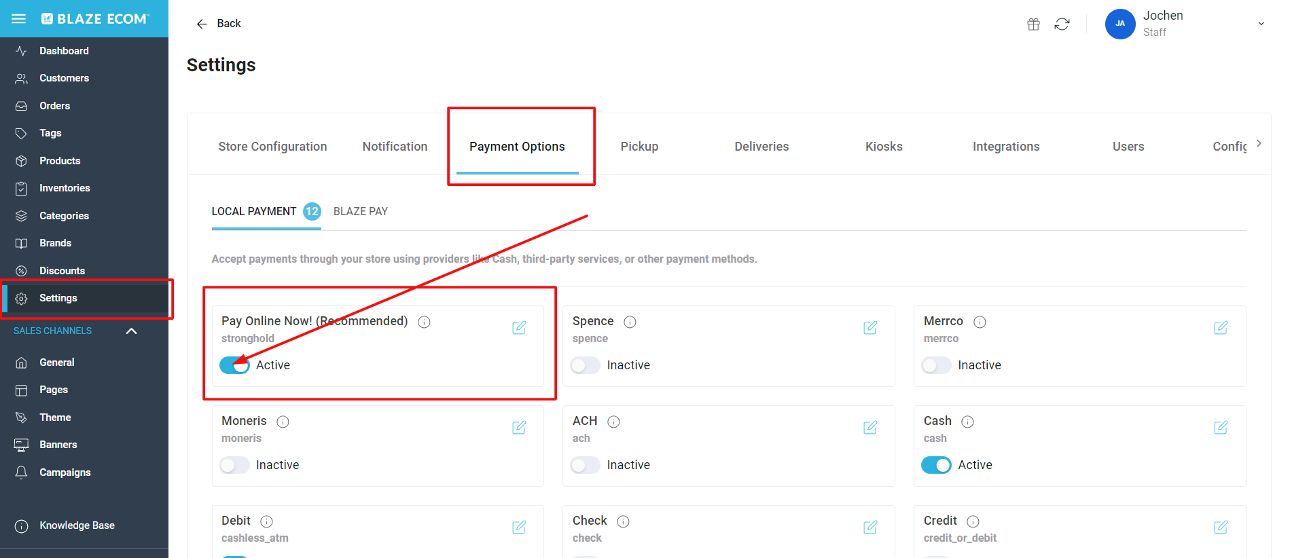Click the Back button at the top

coord(219,23)
